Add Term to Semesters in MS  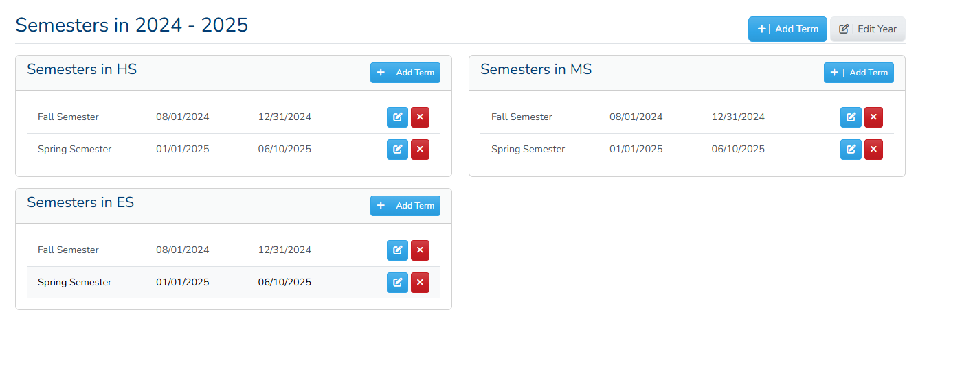click(x=859, y=73)
